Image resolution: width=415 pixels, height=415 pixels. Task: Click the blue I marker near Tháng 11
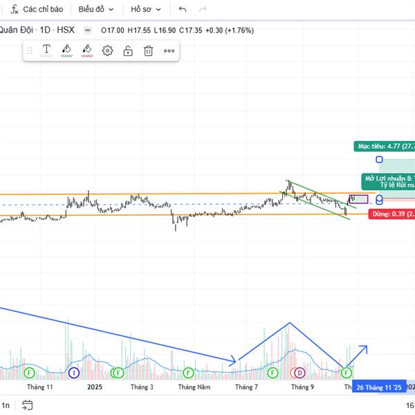point(74,373)
